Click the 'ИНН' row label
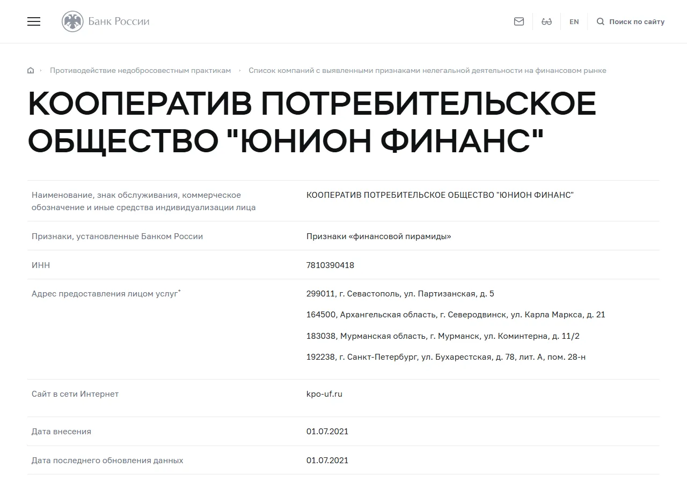Image resolution: width=687 pixels, height=490 pixels. (x=41, y=265)
